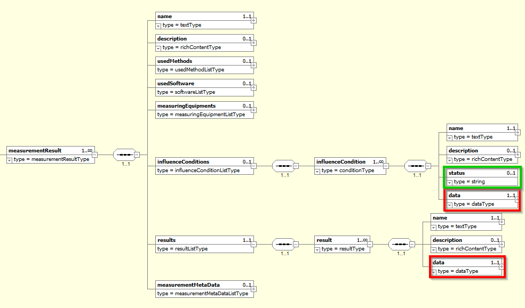Image resolution: width=525 pixels, height=308 pixels.
Task: Open type dropdown arrow of status element
Action: point(450,182)
